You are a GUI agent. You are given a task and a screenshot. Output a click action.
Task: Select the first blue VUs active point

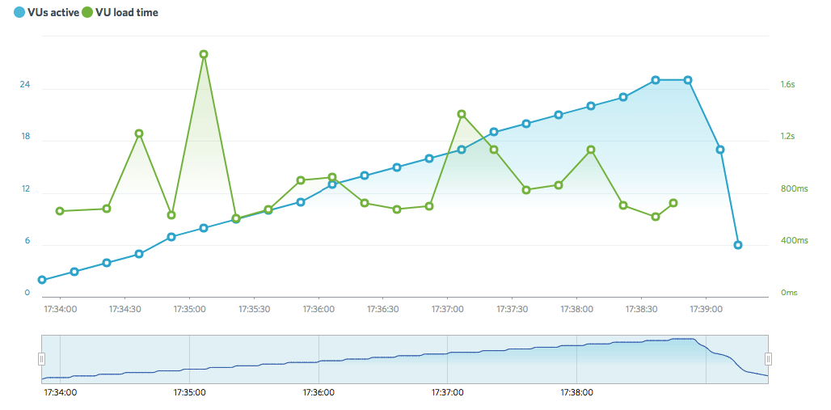(42, 280)
